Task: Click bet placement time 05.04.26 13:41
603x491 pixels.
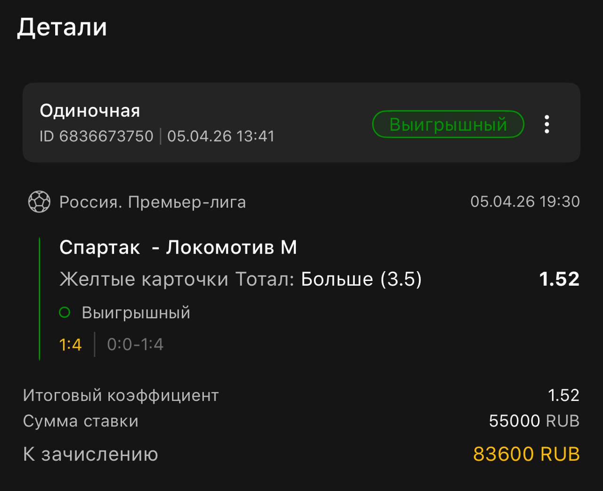Action: (220, 137)
